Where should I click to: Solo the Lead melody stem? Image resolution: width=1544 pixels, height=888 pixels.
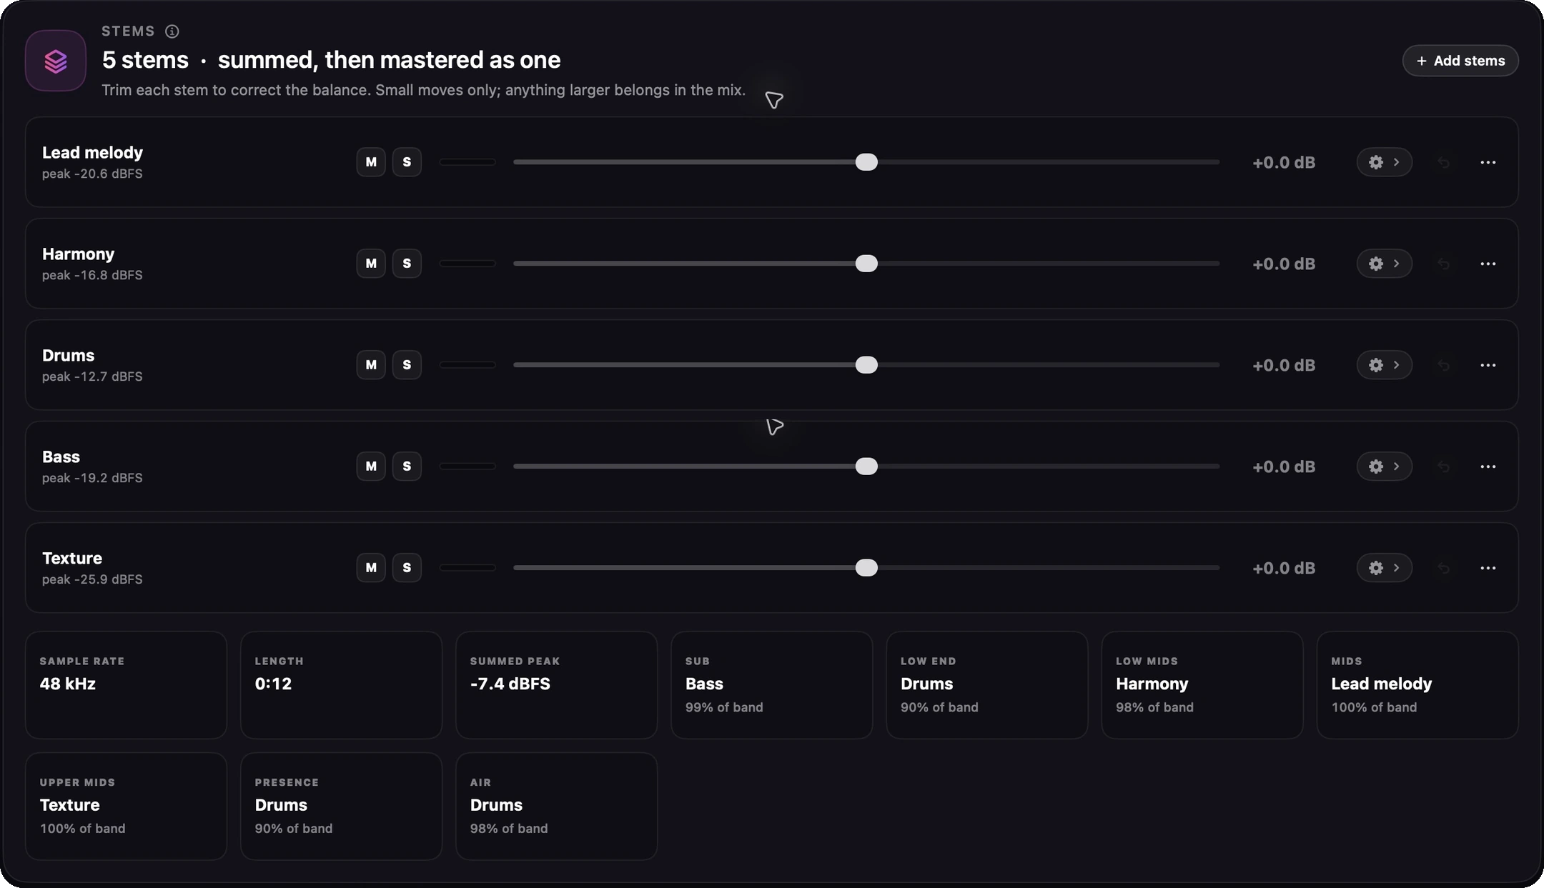pyautogui.click(x=407, y=162)
